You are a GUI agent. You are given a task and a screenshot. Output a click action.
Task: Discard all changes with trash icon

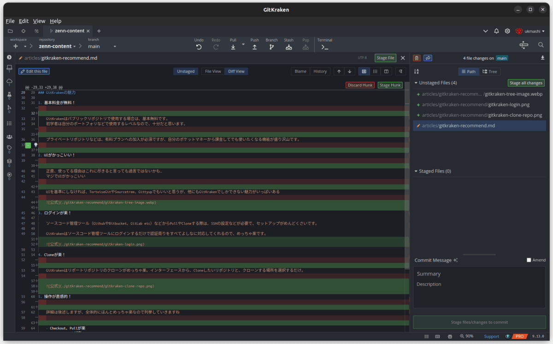417,58
